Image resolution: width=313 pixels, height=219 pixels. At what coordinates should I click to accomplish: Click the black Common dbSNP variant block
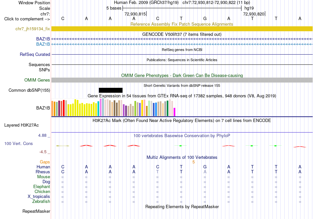(111, 90)
